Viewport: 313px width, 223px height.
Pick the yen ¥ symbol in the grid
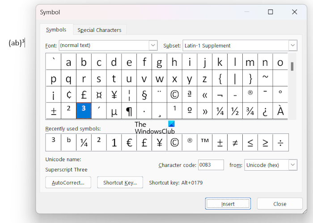pos(114,94)
